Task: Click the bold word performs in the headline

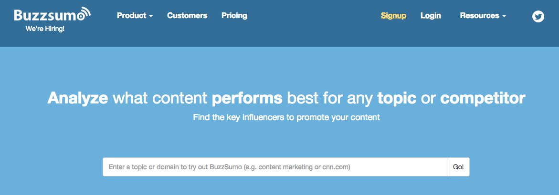Action: point(247,98)
